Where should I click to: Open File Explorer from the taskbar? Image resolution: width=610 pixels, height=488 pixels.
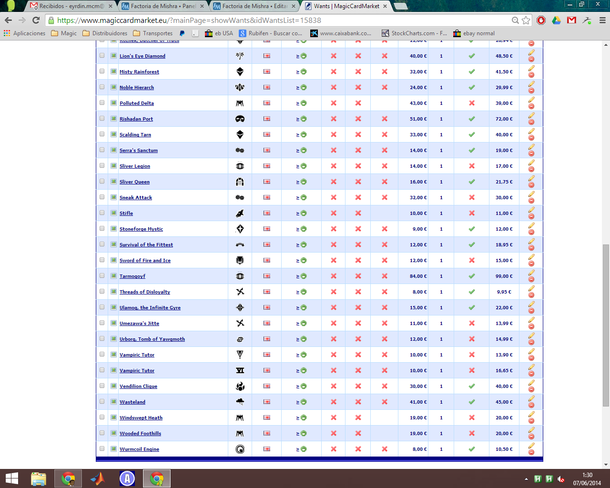tap(39, 478)
